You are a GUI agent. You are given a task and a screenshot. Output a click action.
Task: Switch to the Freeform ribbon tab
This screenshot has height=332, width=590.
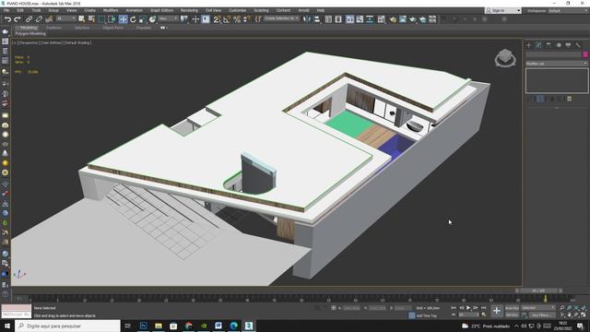[53, 28]
